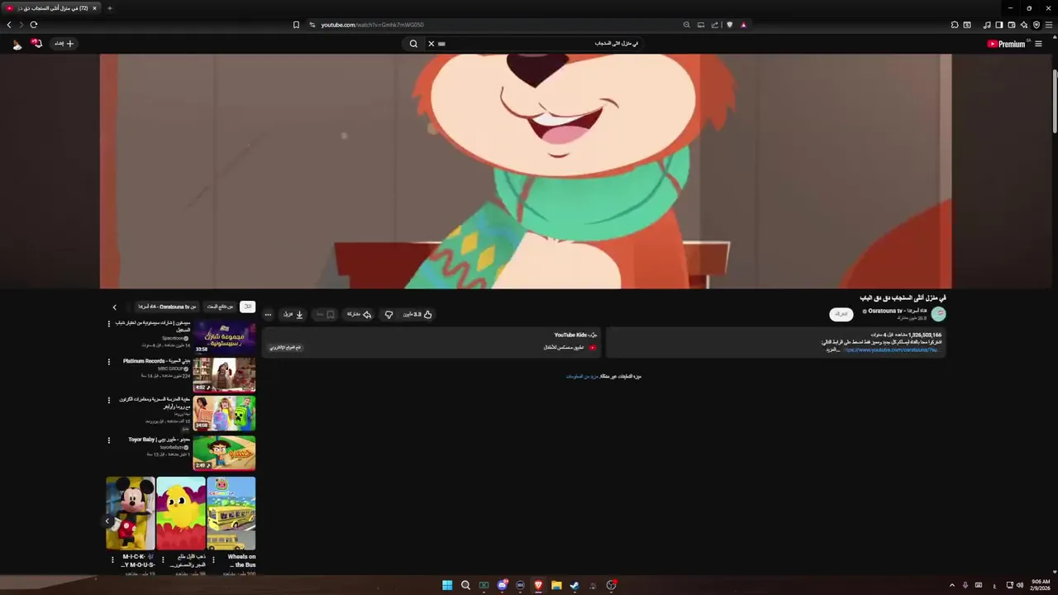Open options for Wheels on the Bus short
This screenshot has height=595, width=1058.
[x=213, y=559]
